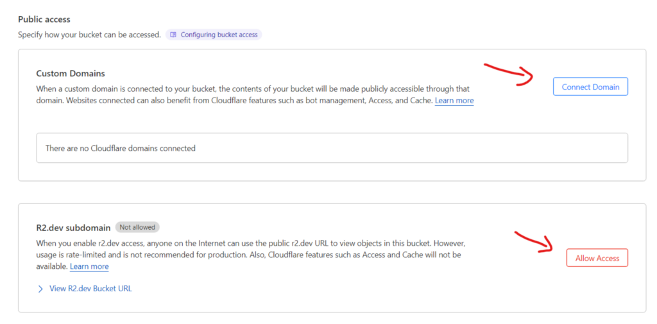Click the Public access section title
Image resolution: width=657 pixels, height=324 pixels.
[x=44, y=20]
